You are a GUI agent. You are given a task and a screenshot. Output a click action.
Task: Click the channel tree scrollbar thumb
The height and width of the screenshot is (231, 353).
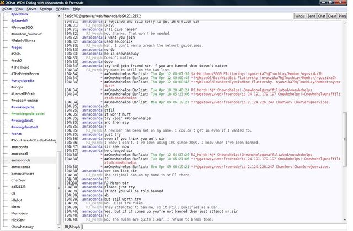tap(59, 188)
